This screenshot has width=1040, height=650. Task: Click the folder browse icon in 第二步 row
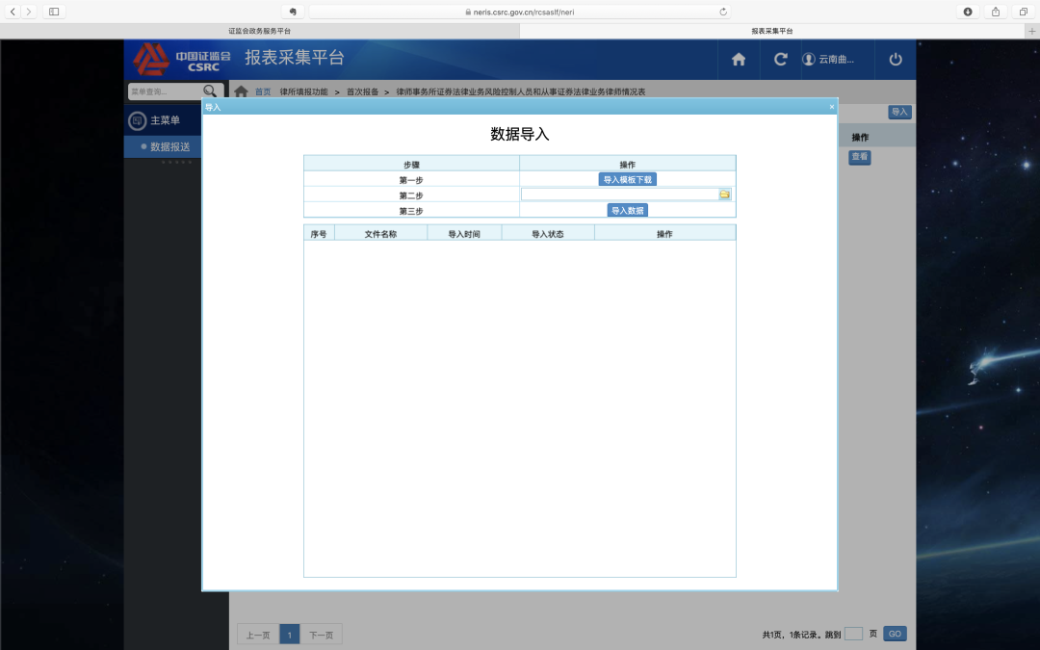tap(724, 195)
